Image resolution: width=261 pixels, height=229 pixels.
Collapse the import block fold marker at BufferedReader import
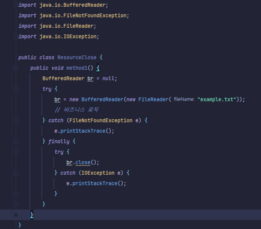pos(16,5)
